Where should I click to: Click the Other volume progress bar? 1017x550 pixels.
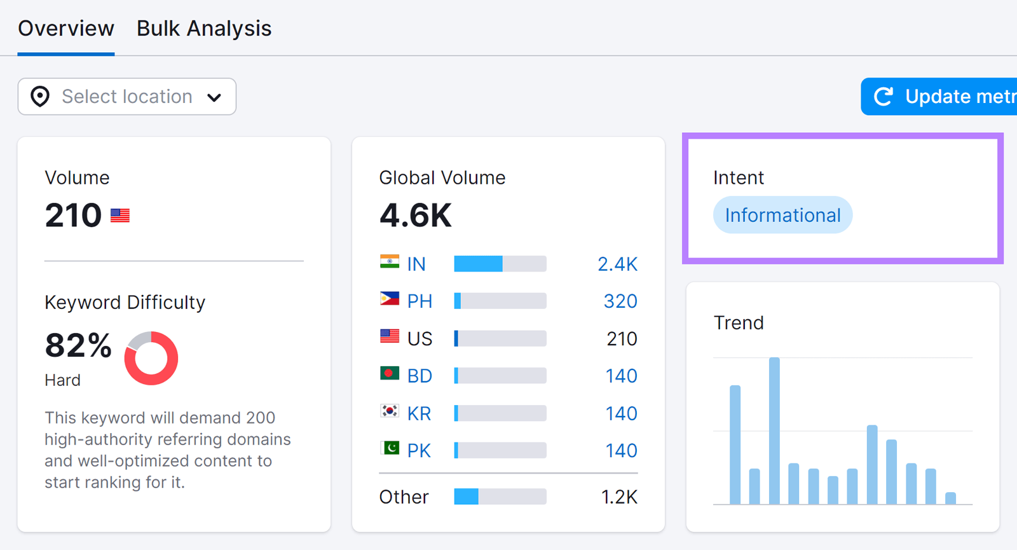coord(500,497)
